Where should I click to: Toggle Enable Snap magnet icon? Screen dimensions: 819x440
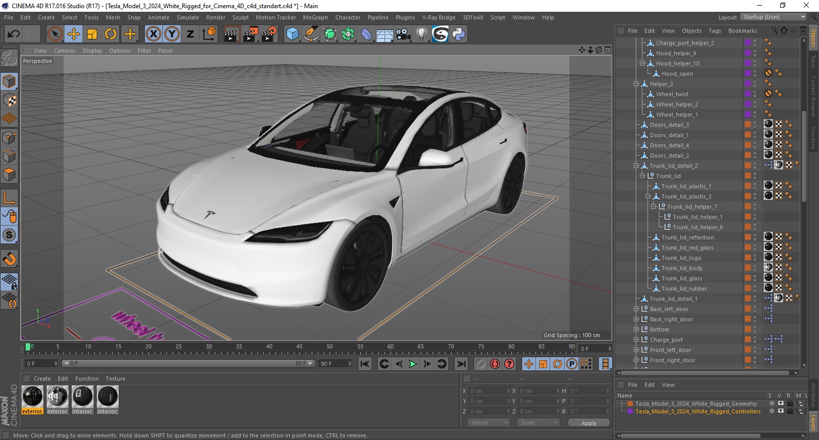coord(9,258)
